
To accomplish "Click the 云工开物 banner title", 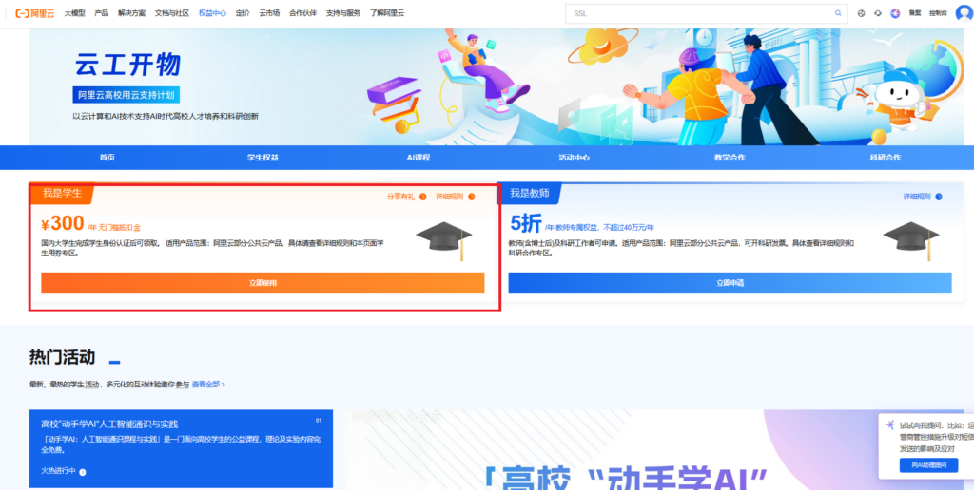I will 128,65.
